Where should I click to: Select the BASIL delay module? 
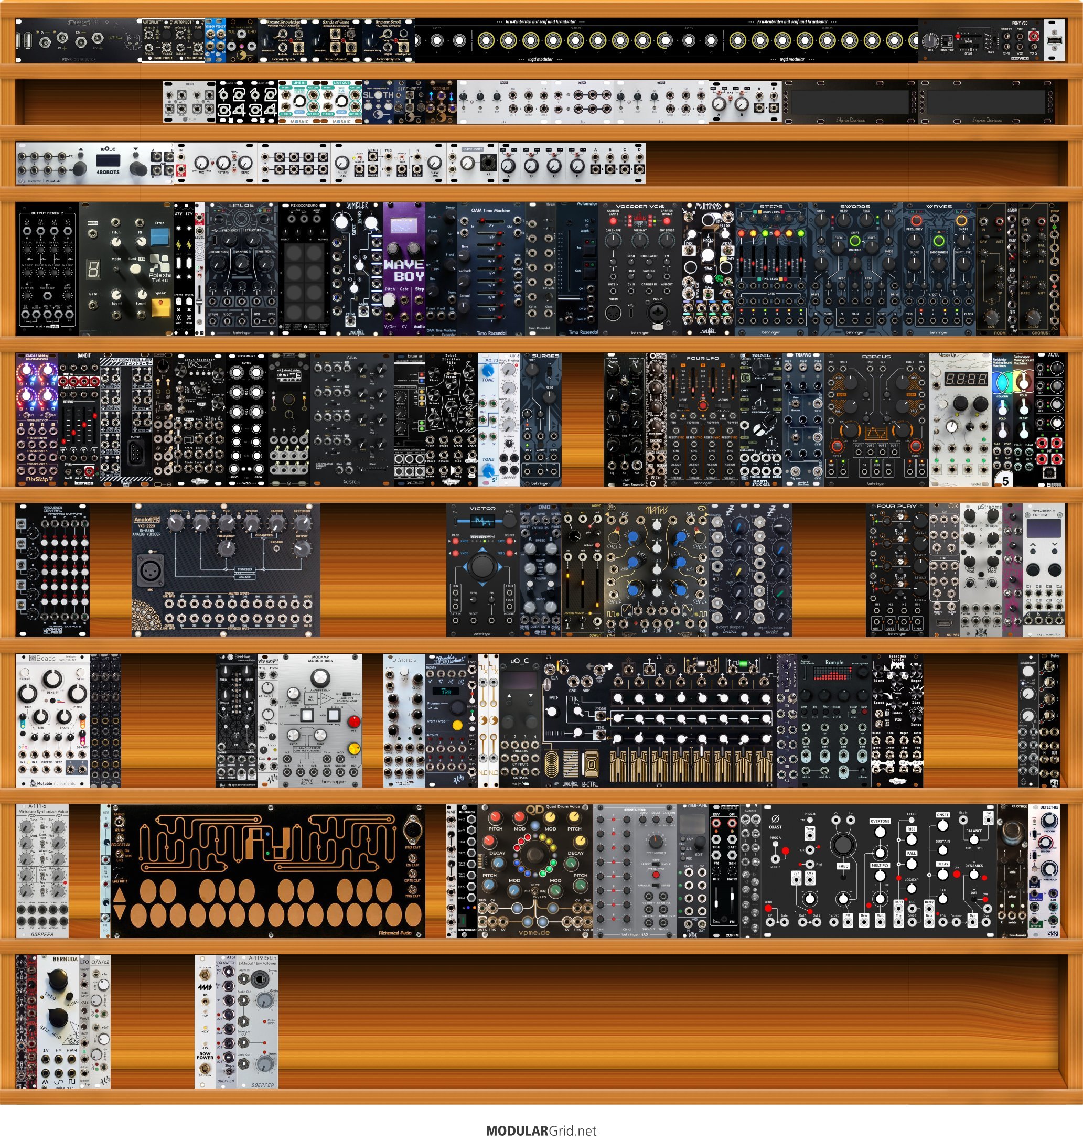coord(760,419)
